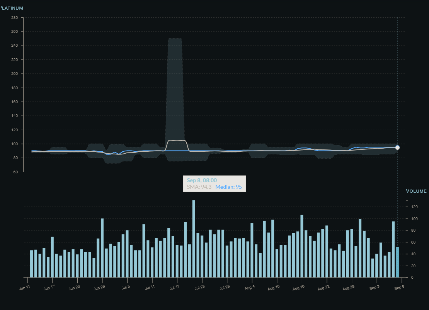Click the 220 label on the price axis
This screenshot has height=310, width=429.
15,59
